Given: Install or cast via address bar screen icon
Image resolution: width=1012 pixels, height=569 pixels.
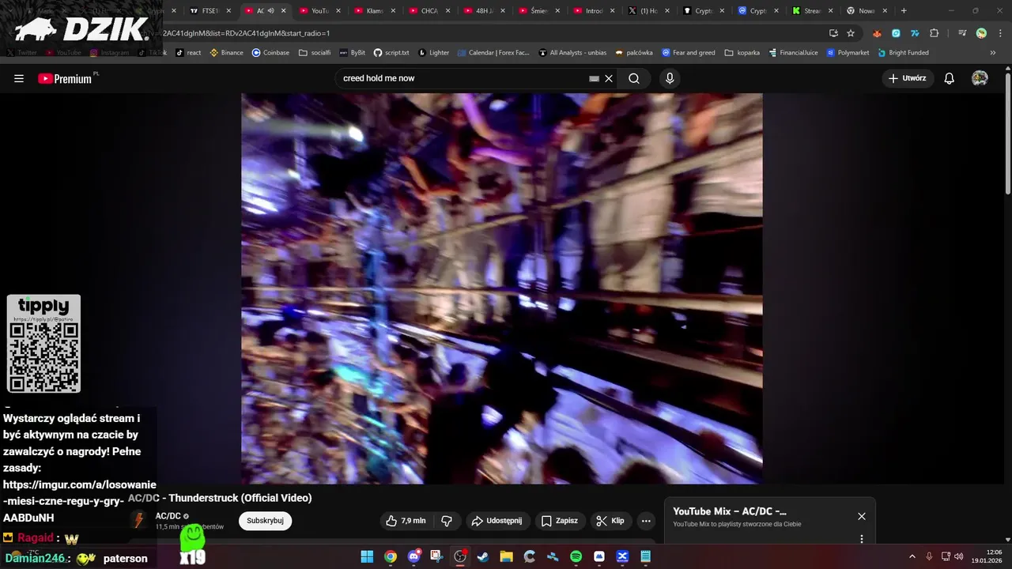Looking at the screenshot, I should click(833, 33).
